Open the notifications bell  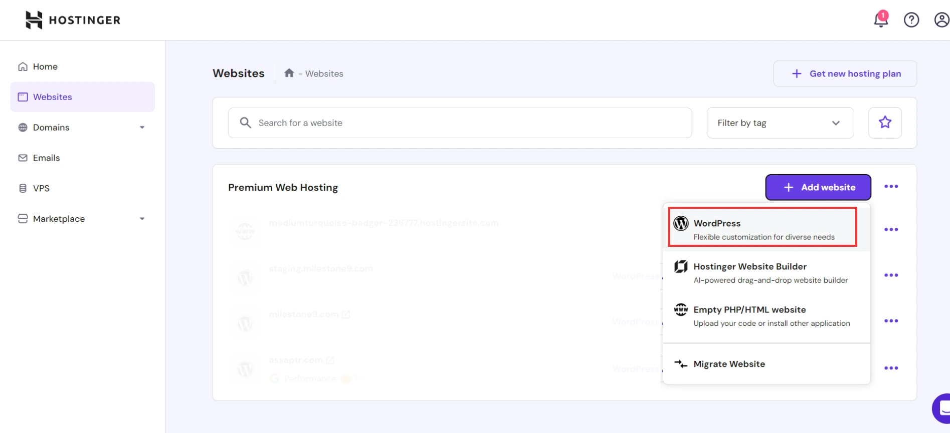click(x=881, y=20)
